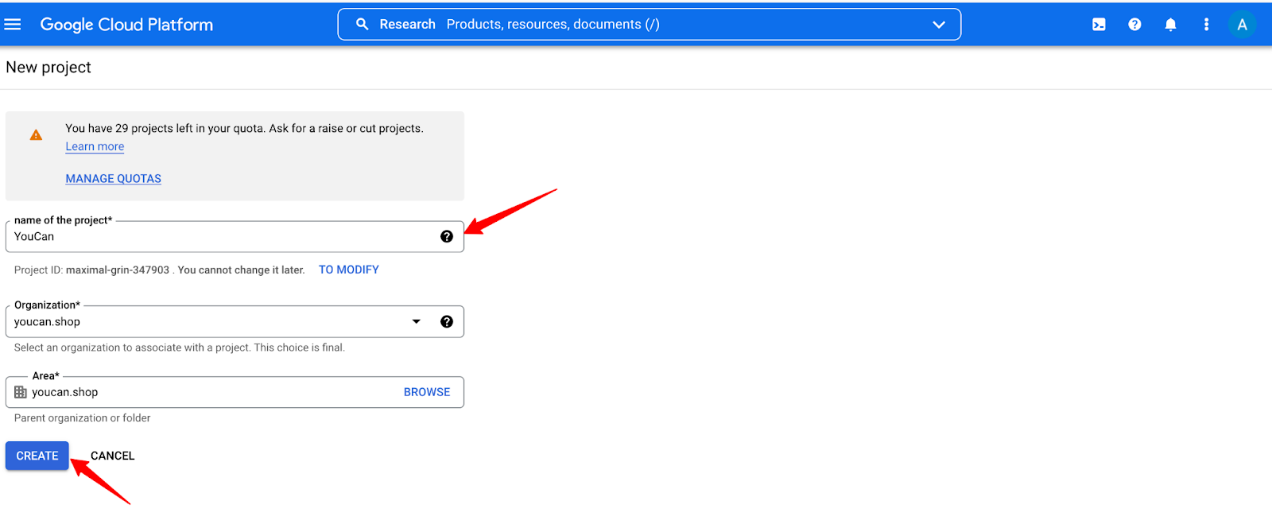The height and width of the screenshot is (532, 1272).
Task: Open the Learn more link
Action: click(x=95, y=146)
